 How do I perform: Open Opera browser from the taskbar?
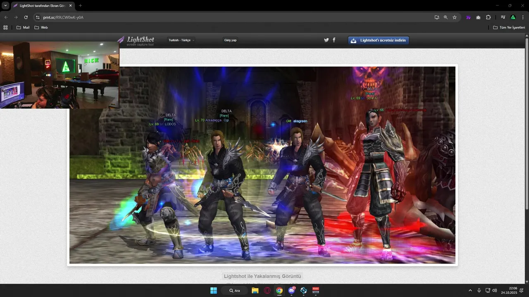coord(267,290)
